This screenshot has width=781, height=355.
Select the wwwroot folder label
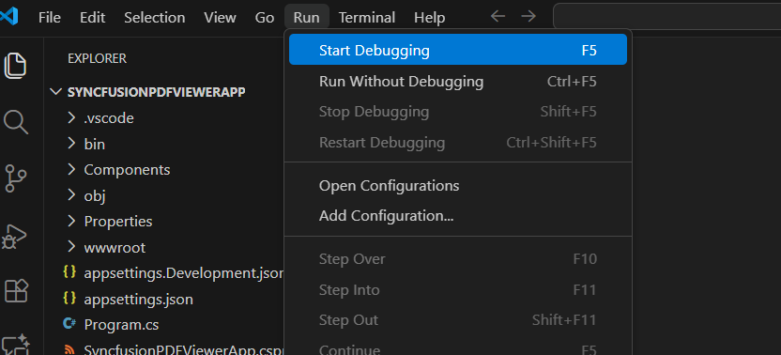click(115, 247)
